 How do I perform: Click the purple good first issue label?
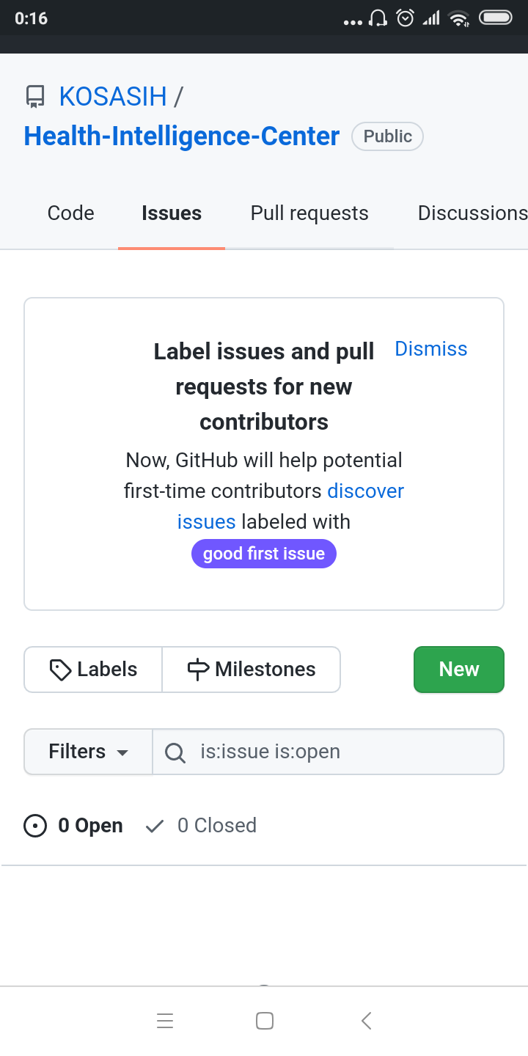click(x=264, y=554)
